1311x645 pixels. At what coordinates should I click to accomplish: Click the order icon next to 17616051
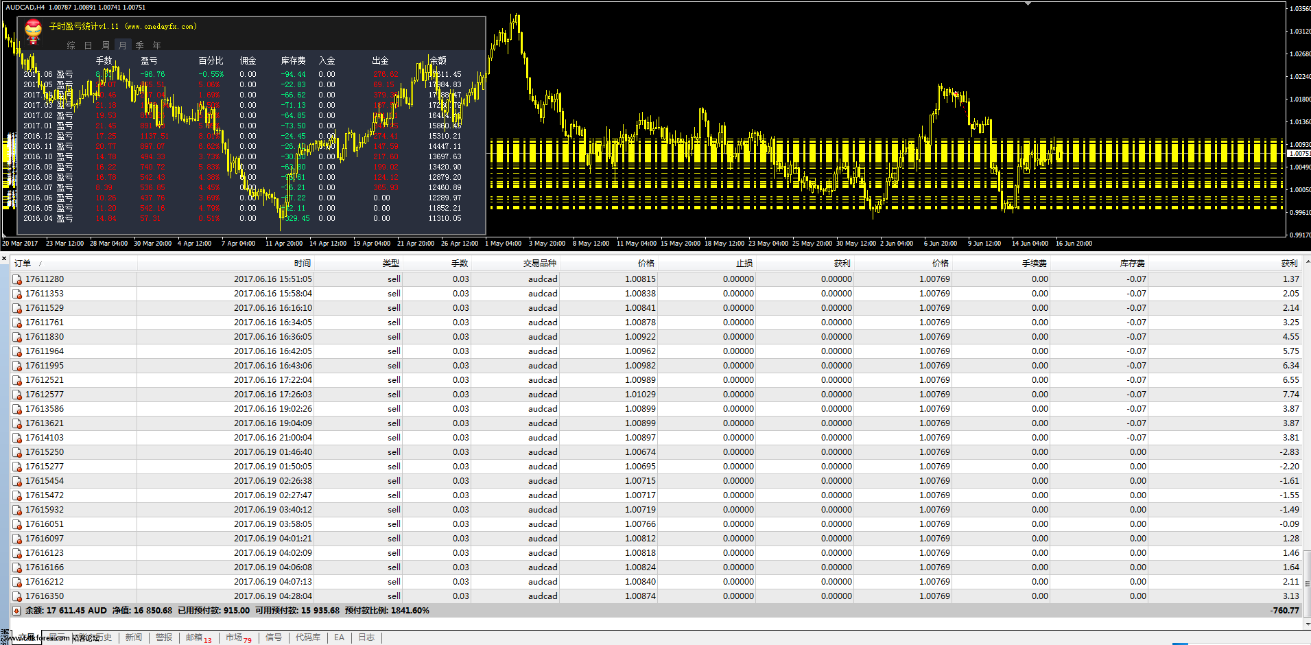click(17, 524)
